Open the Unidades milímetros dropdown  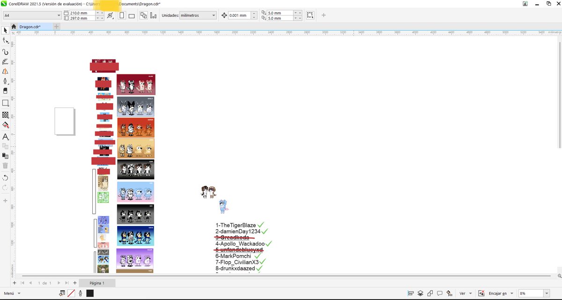[x=214, y=15]
